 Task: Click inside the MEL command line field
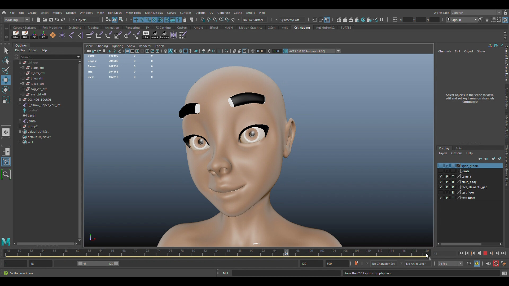(286, 273)
